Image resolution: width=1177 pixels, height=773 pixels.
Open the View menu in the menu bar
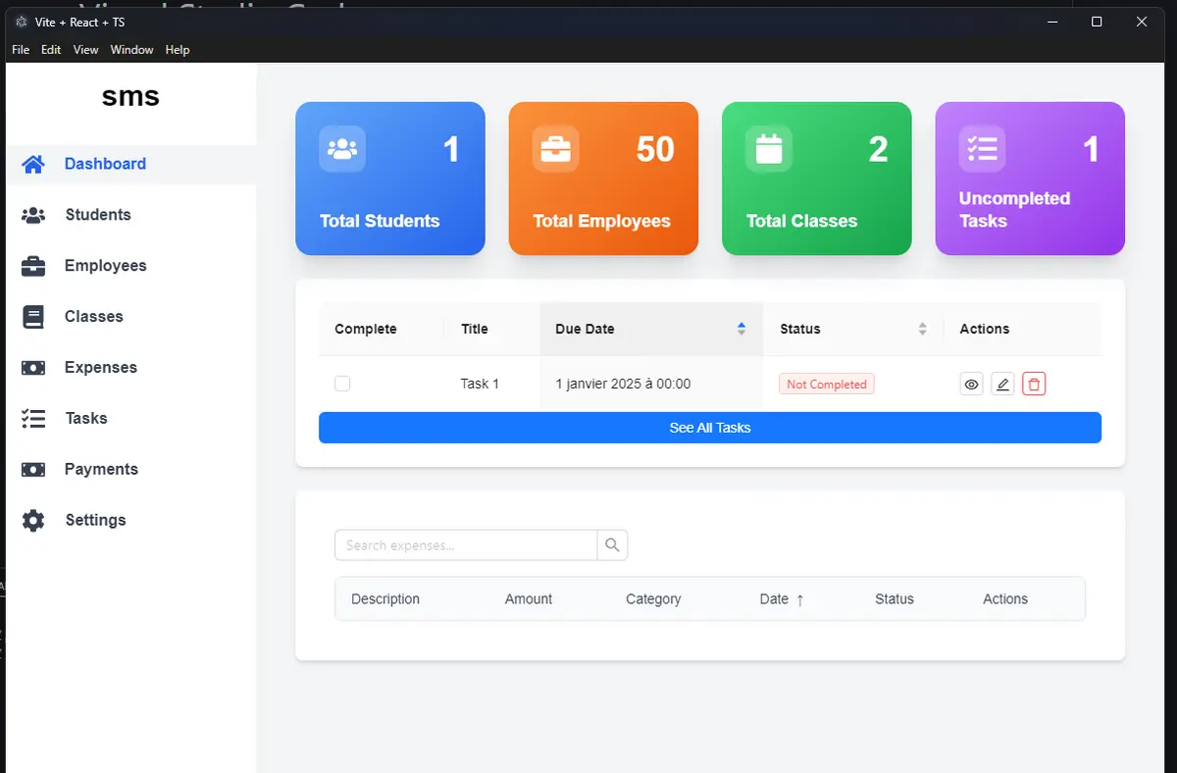85,49
